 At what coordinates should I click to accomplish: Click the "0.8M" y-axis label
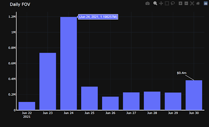(12, 48)
